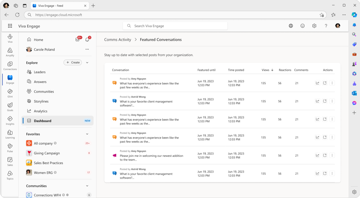Open the Amplify app in left rail
Image resolution: width=360 pixels, height=198 pixels.
coord(10,52)
